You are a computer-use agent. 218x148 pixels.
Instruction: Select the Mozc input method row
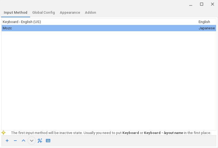tap(109, 28)
